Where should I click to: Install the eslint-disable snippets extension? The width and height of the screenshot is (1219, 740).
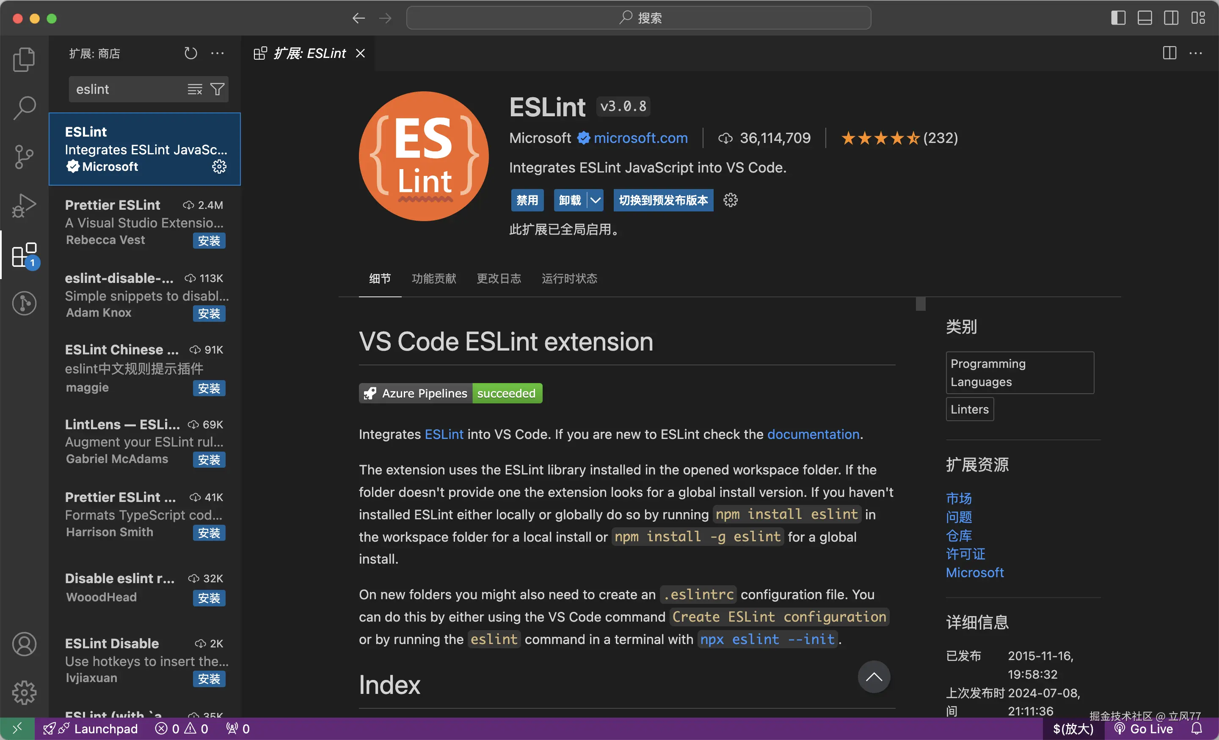[209, 313]
